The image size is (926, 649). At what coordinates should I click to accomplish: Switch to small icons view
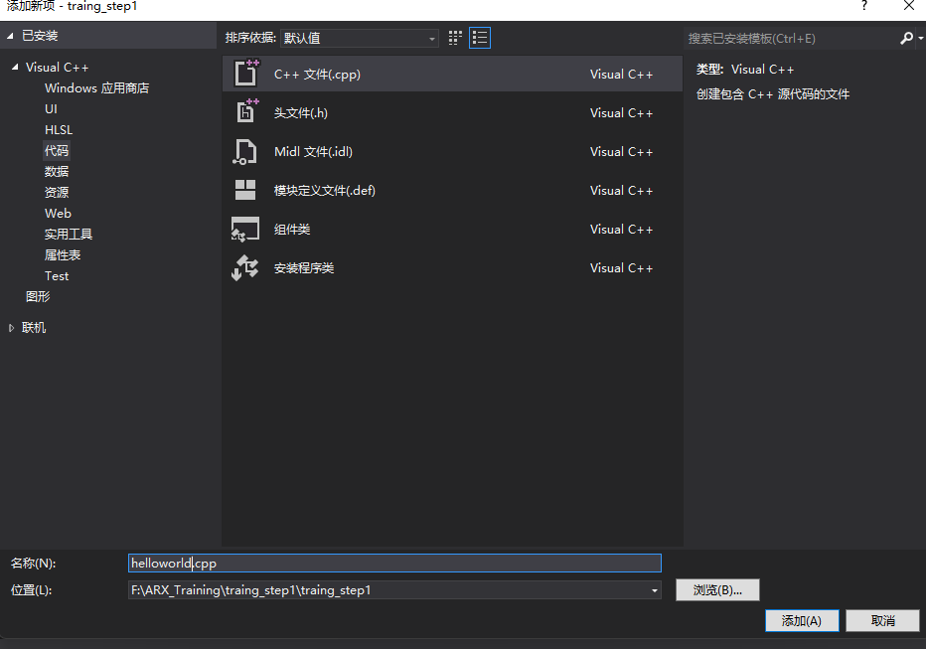(454, 37)
